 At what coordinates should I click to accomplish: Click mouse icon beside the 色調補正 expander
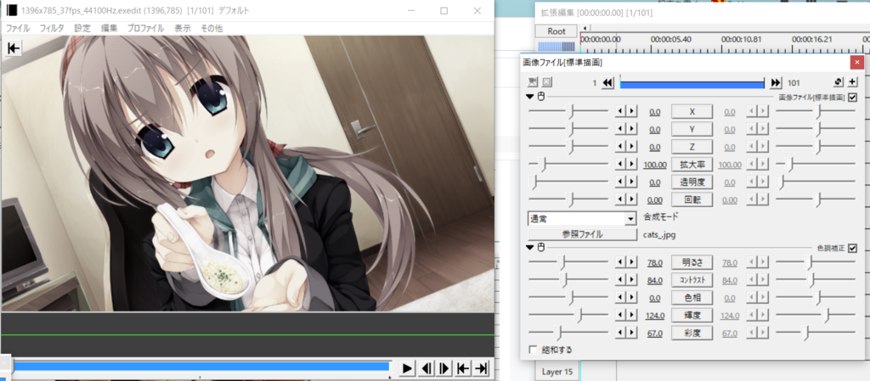click(541, 248)
